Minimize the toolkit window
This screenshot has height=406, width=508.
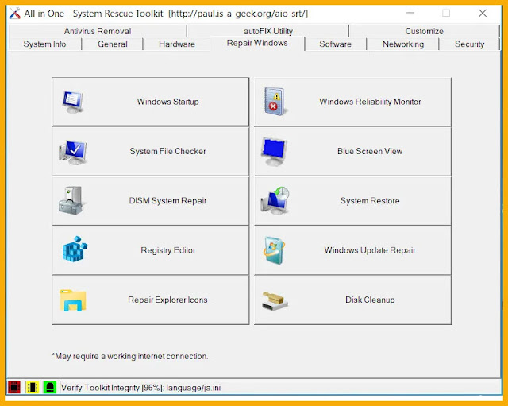(x=410, y=13)
